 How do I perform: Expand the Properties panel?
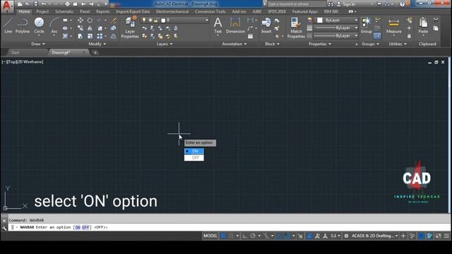point(320,44)
